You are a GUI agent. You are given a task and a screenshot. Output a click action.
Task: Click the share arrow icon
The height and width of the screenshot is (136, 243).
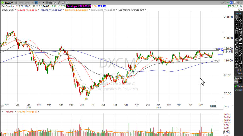[x=67, y=3]
